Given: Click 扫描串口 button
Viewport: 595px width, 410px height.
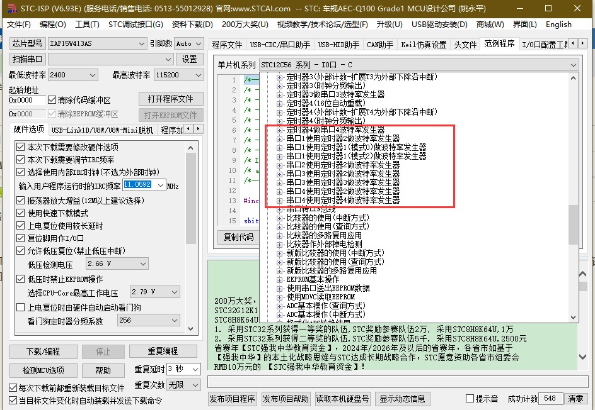Looking at the screenshot, I should coord(27,60).
